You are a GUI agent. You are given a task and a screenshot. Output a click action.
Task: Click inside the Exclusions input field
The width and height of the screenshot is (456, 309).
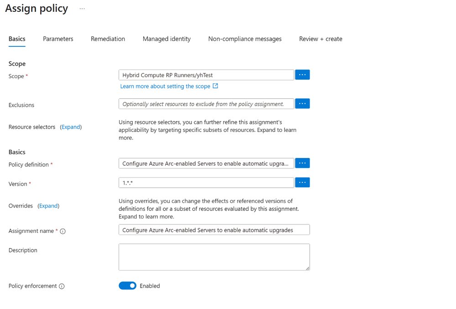pyautogui.click(x=205, y=103)
